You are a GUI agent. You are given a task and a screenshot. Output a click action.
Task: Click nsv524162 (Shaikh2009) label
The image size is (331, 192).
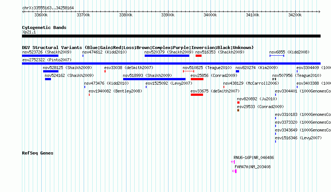pyautogui.click(x=69, y=75)
